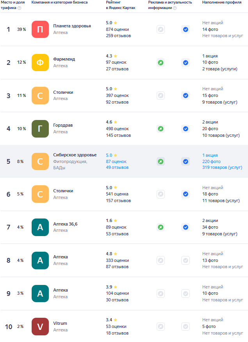248x342 pixels.
Task: Click the 'Компания и категория бизнеса' column header
Action: [x=59, y=2]
